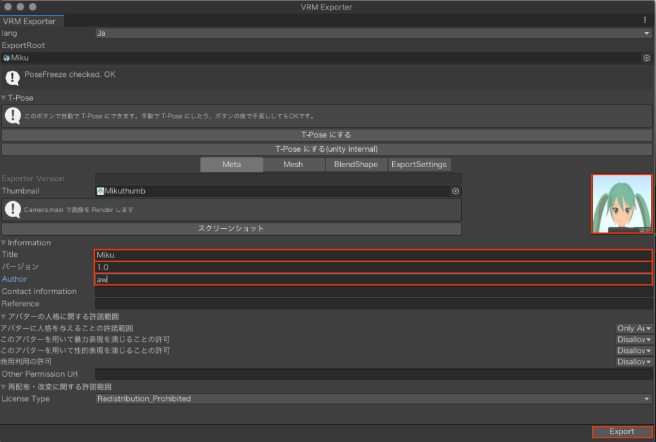Viewport: 656px width, 442px height.
Task: Click the Thumbnail object picker circle icon
Action: click(x=455, y=191)
